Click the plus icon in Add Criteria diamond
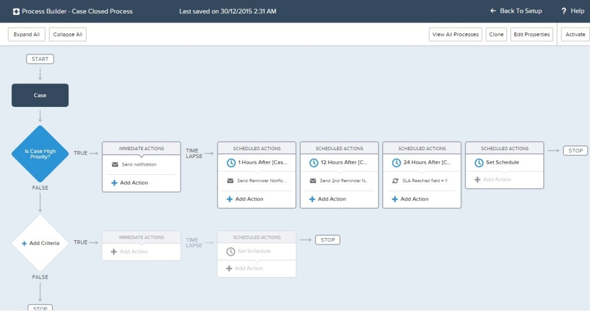590x311 pixels. (x=24, y=243)
